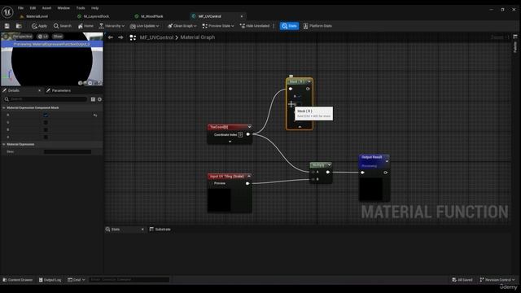Open the Window menu
Viewport: 521px width, 293px height.
point(63,8)
